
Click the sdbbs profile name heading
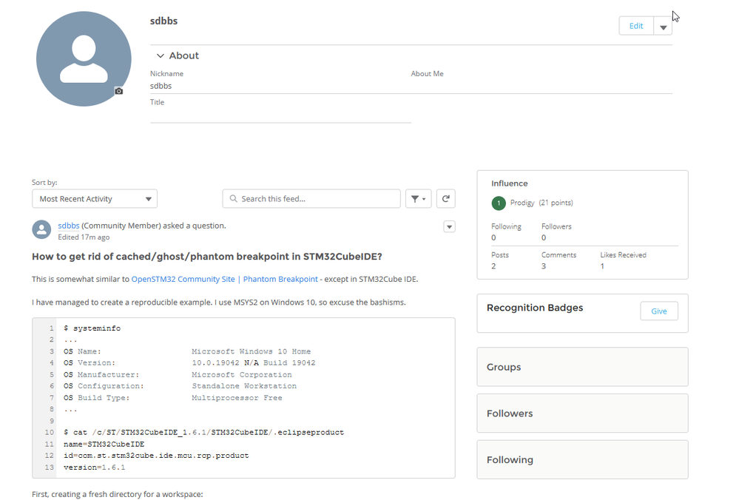pyautogui.click(x=163, y=21)
